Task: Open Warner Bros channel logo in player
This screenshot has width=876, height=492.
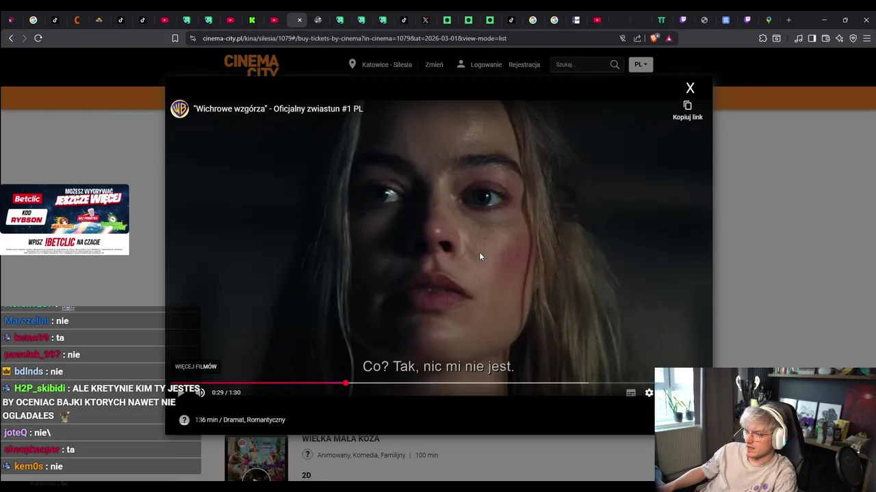Action: pyautogui.click(x=179, y=109)
